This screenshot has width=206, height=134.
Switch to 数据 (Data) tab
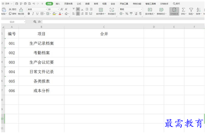(x=87, y=4)
